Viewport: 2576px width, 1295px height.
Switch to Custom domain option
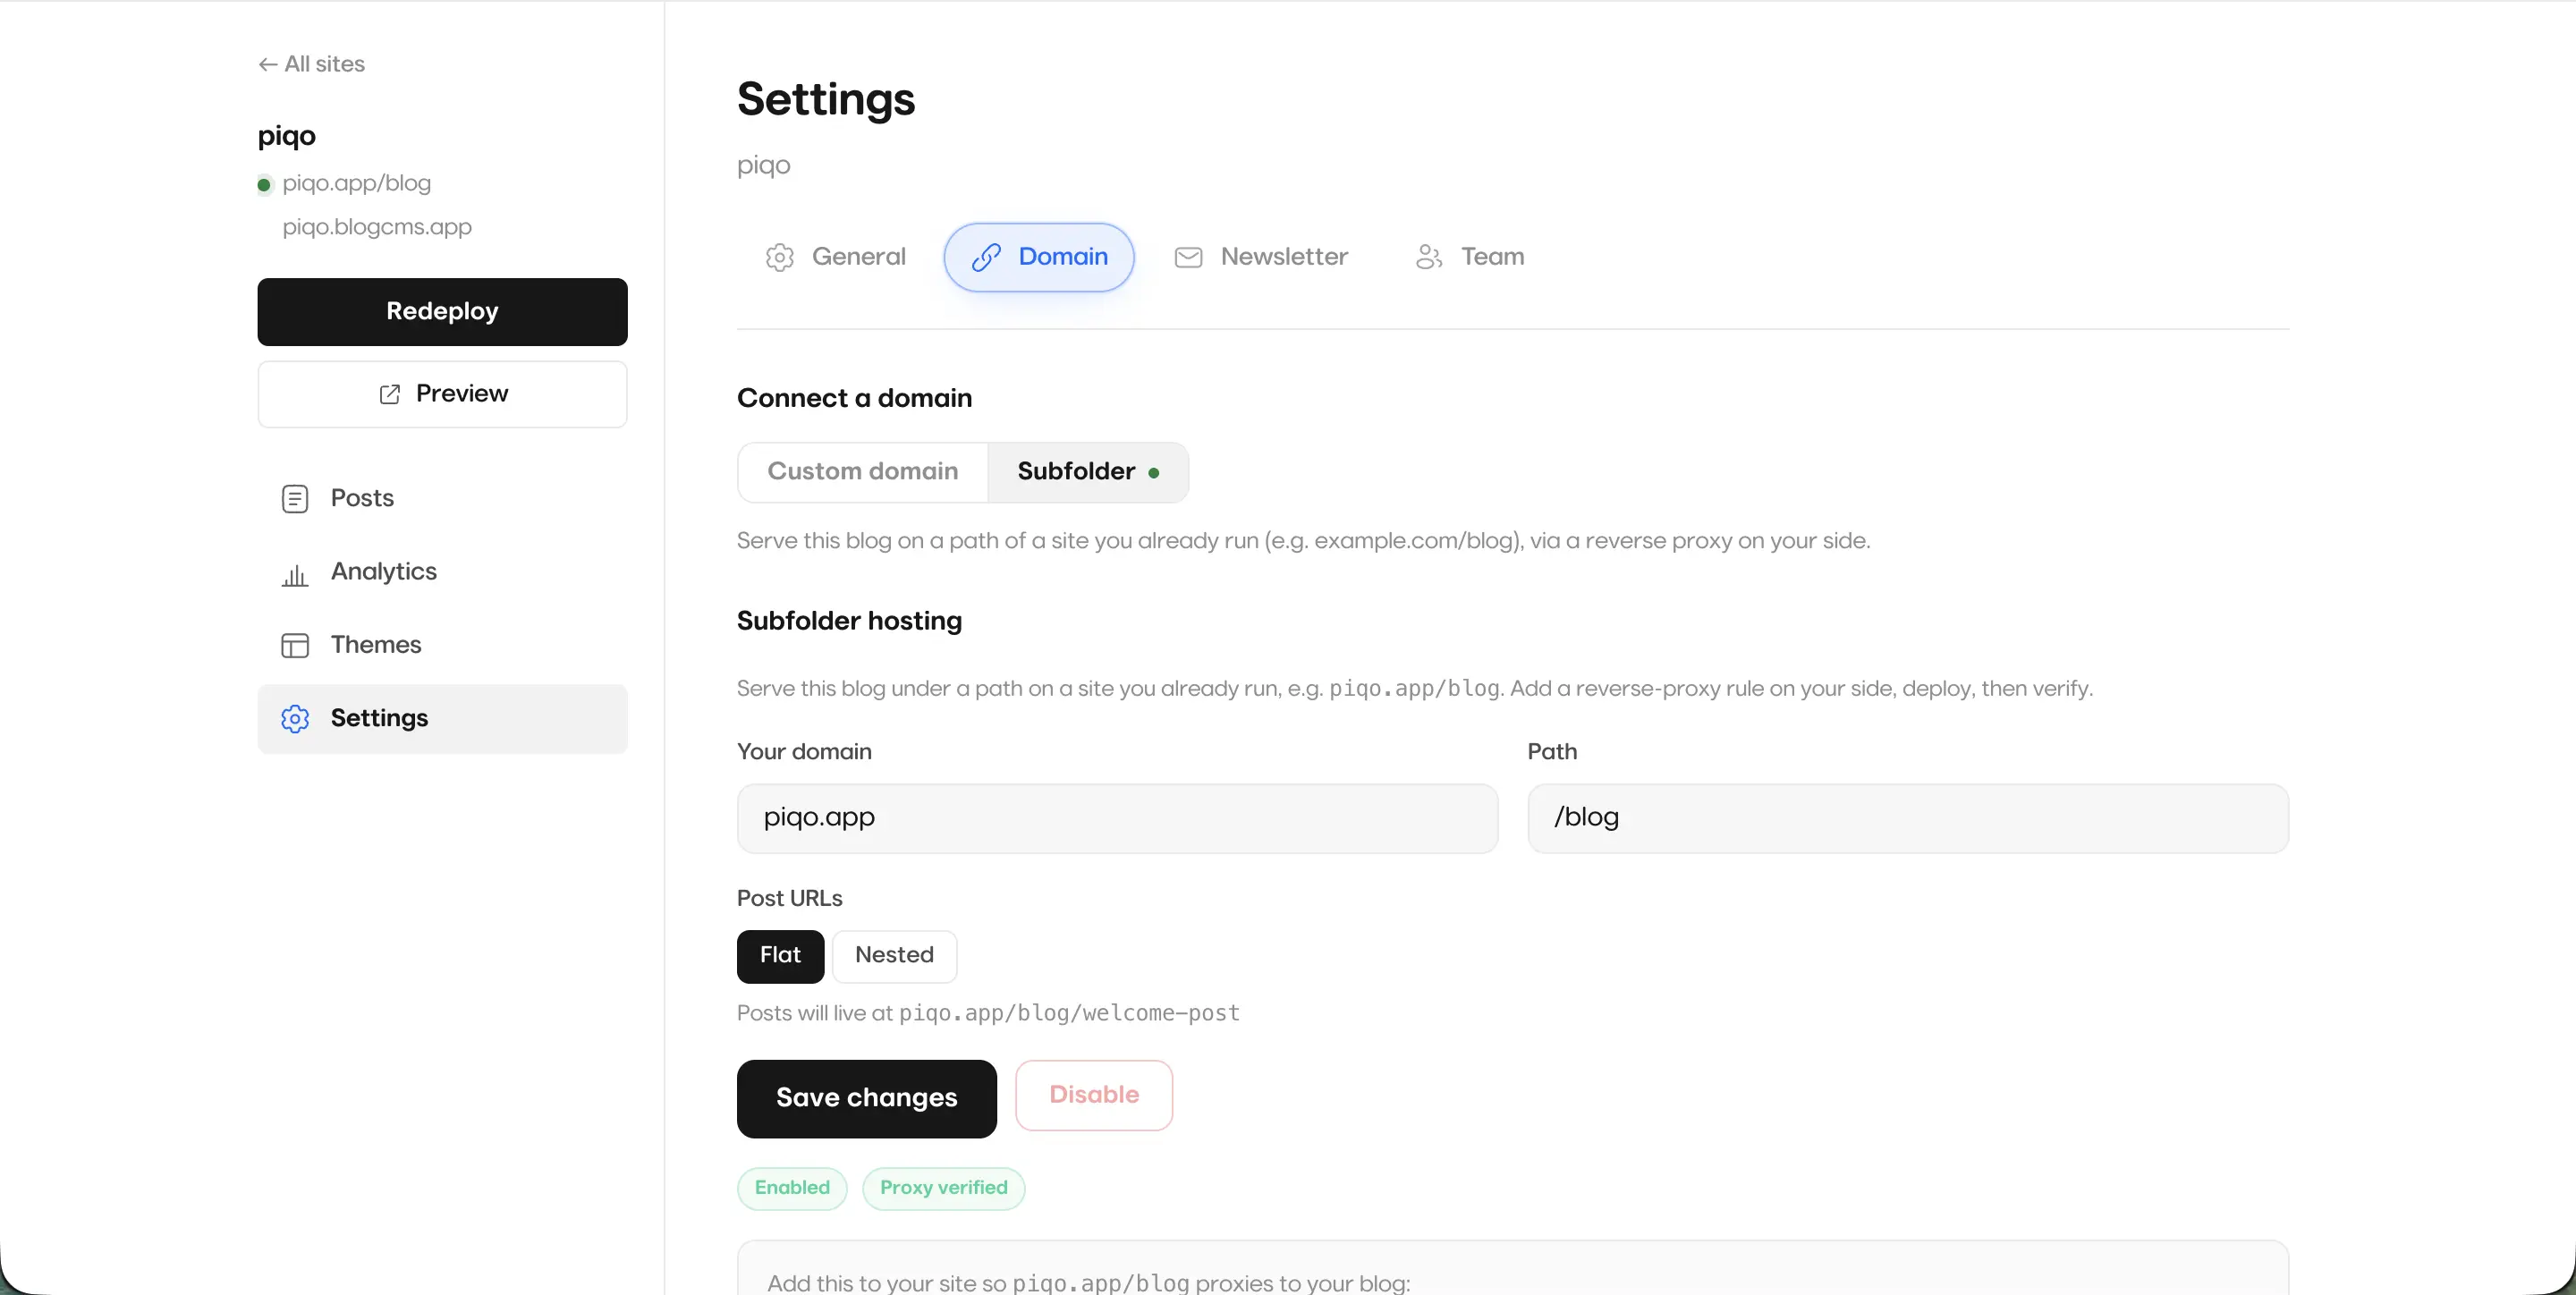point(862,472)
